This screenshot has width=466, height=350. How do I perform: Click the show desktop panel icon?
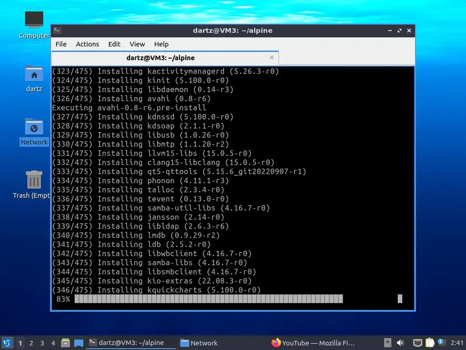tap(78, 343)
